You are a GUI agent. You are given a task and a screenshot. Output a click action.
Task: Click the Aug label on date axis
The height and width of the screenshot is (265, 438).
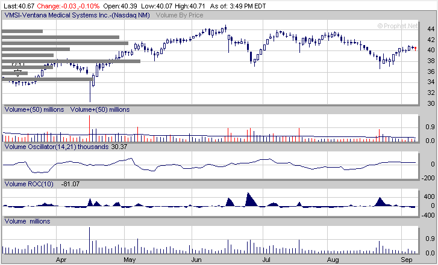tap(333, 260)
